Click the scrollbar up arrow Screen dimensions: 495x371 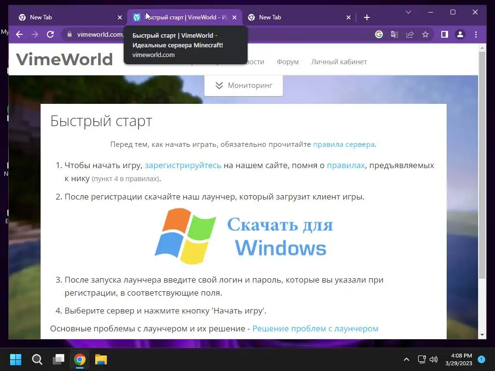[x=482, y=48]
